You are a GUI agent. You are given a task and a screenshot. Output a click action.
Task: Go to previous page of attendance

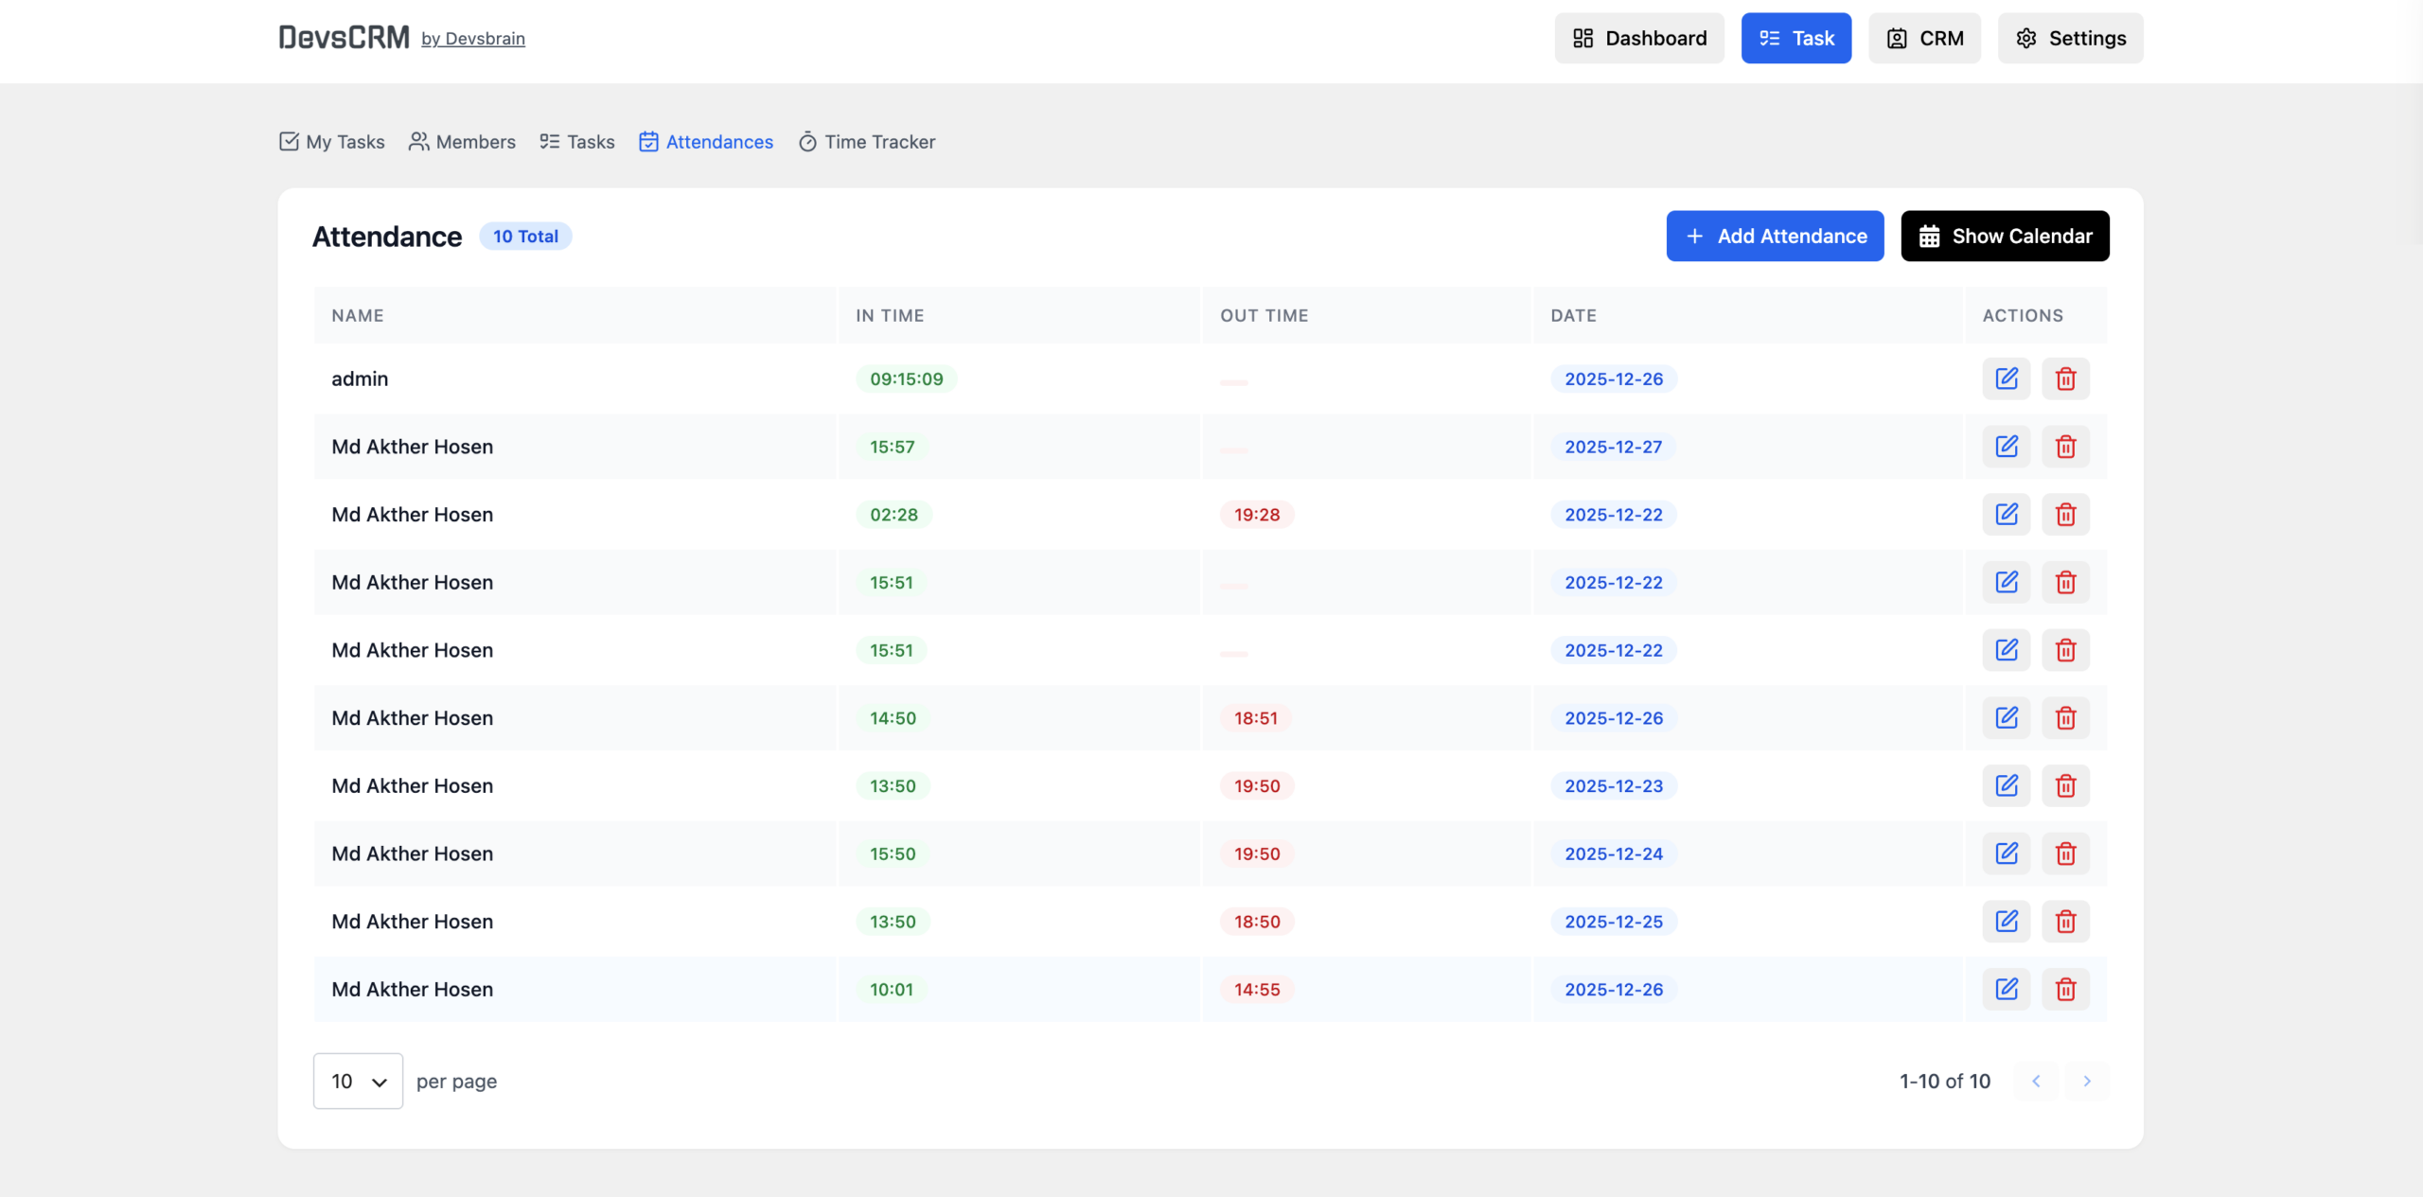tap(2036, 1081)
